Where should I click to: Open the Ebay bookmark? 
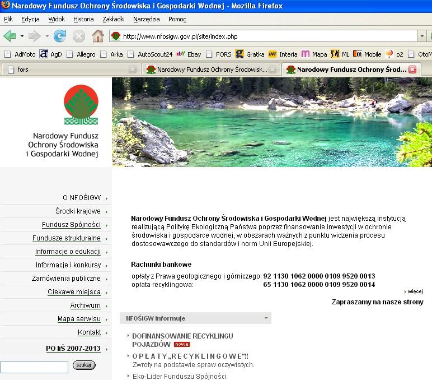point(189,54)
